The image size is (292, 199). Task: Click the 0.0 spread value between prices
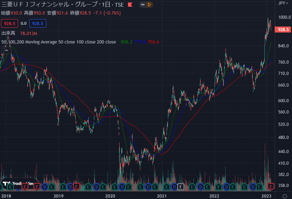[24, 23]
